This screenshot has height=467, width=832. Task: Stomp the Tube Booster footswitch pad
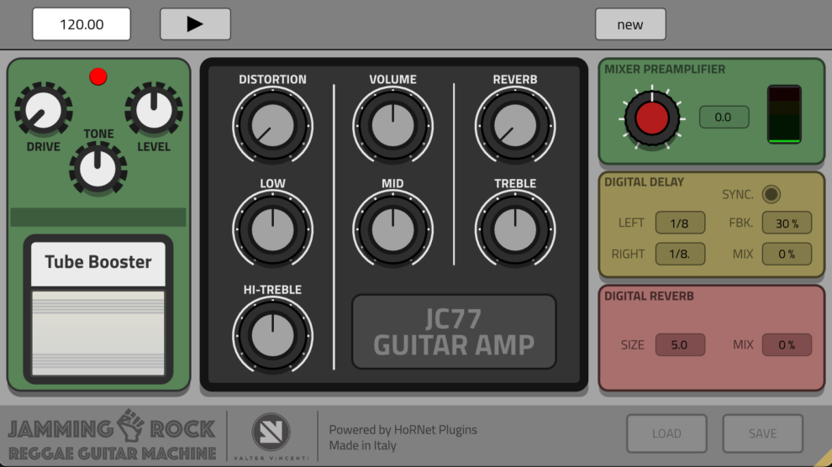[x=98, y=332]
